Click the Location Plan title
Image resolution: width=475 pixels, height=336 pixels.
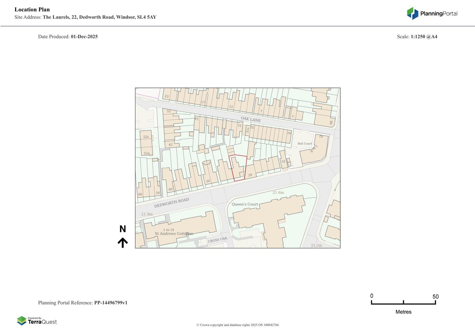(32, 9)
